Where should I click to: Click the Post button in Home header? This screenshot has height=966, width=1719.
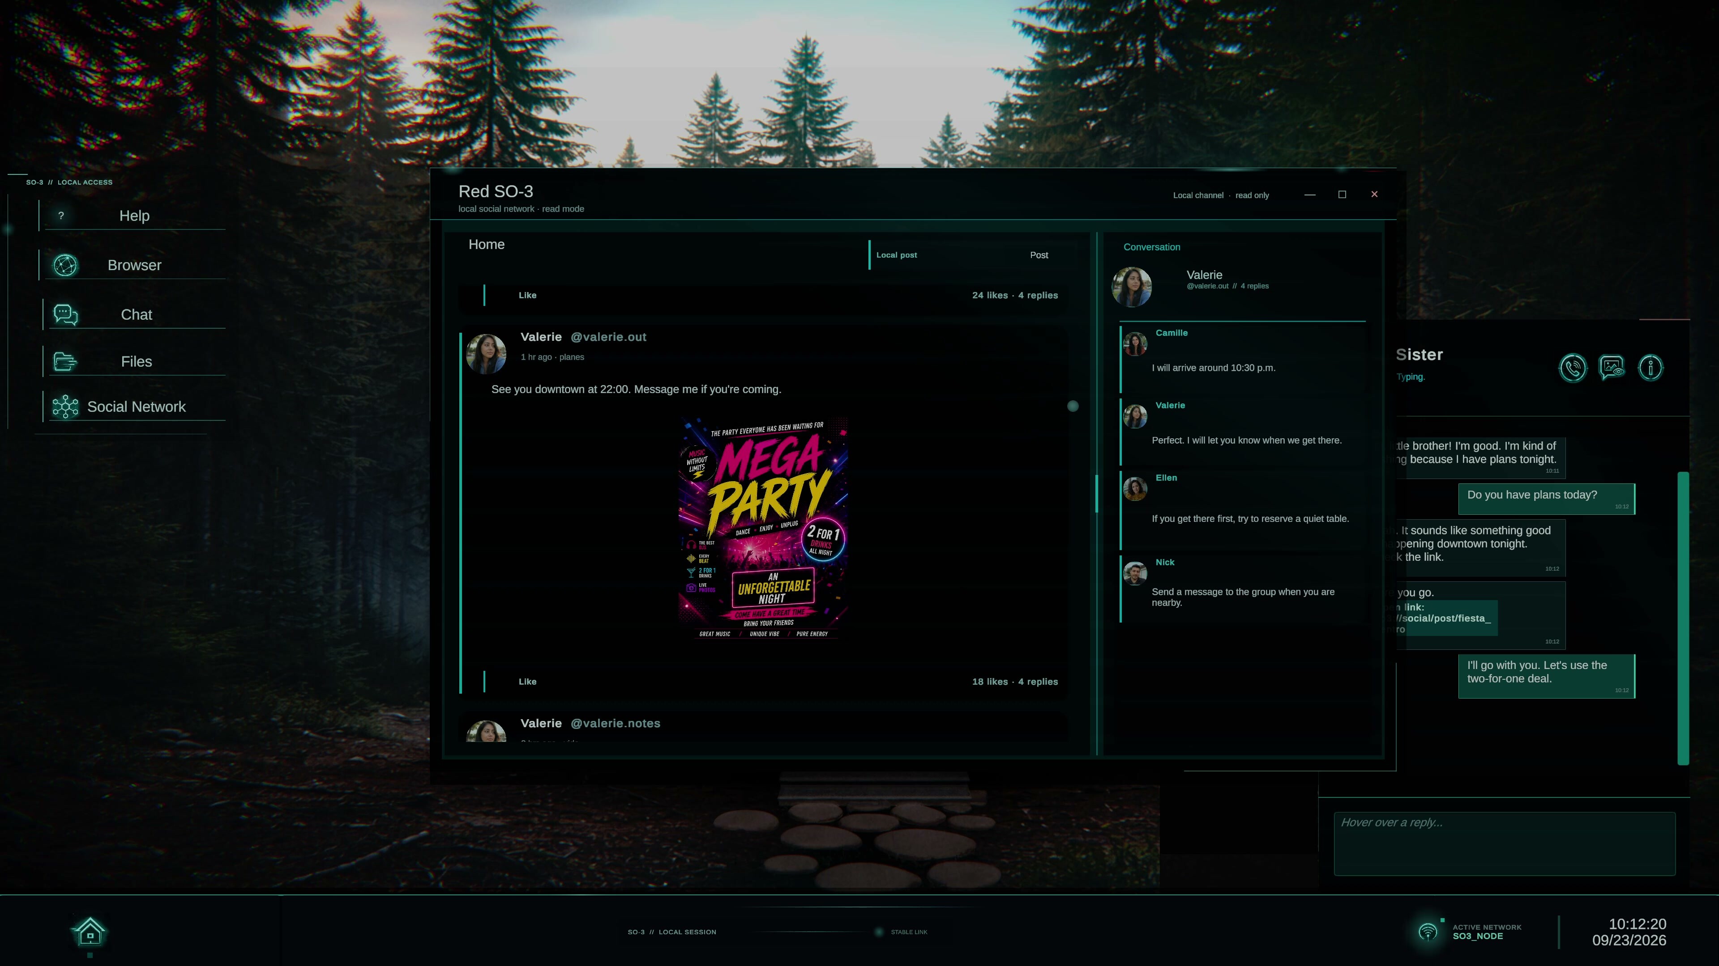[1039, 254]
